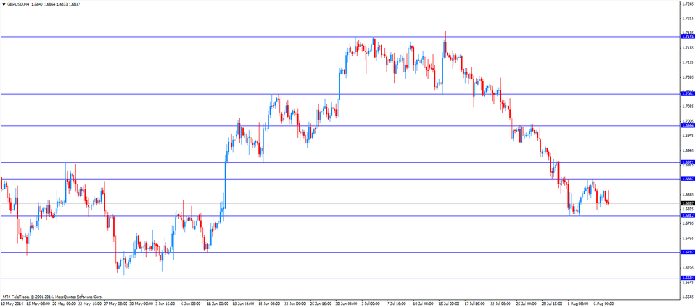Image resolution: width=696 pixels, height=307 pixels.
Task: Click 1.6765 on the price scale
Action: pyautogui.click(x=687, y=238)
